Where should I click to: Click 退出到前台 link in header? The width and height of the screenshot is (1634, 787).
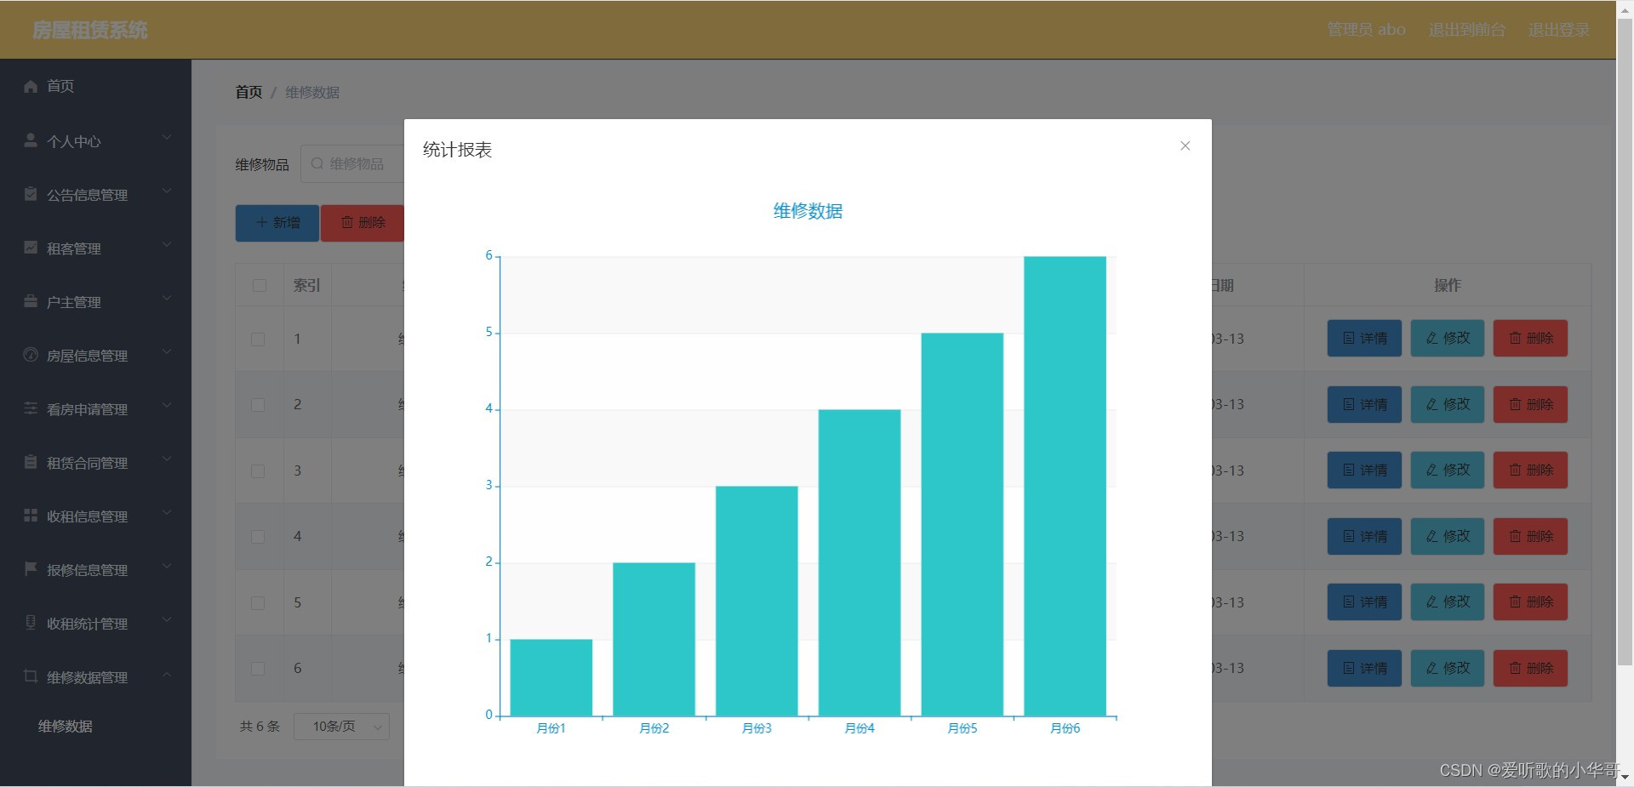1467,30
